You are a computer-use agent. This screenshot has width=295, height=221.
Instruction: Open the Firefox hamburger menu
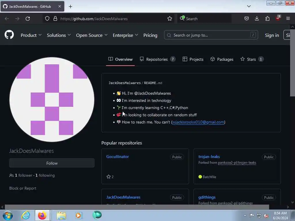pyautogui.click(x=288, y=18)
